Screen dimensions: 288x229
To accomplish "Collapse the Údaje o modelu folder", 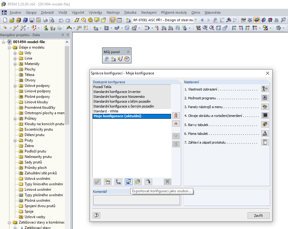I will pos(9,48).
